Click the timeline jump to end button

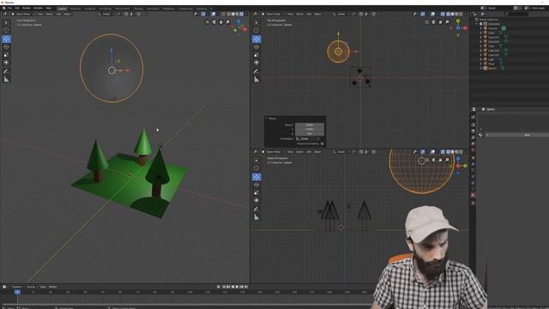tap(246, 287)
